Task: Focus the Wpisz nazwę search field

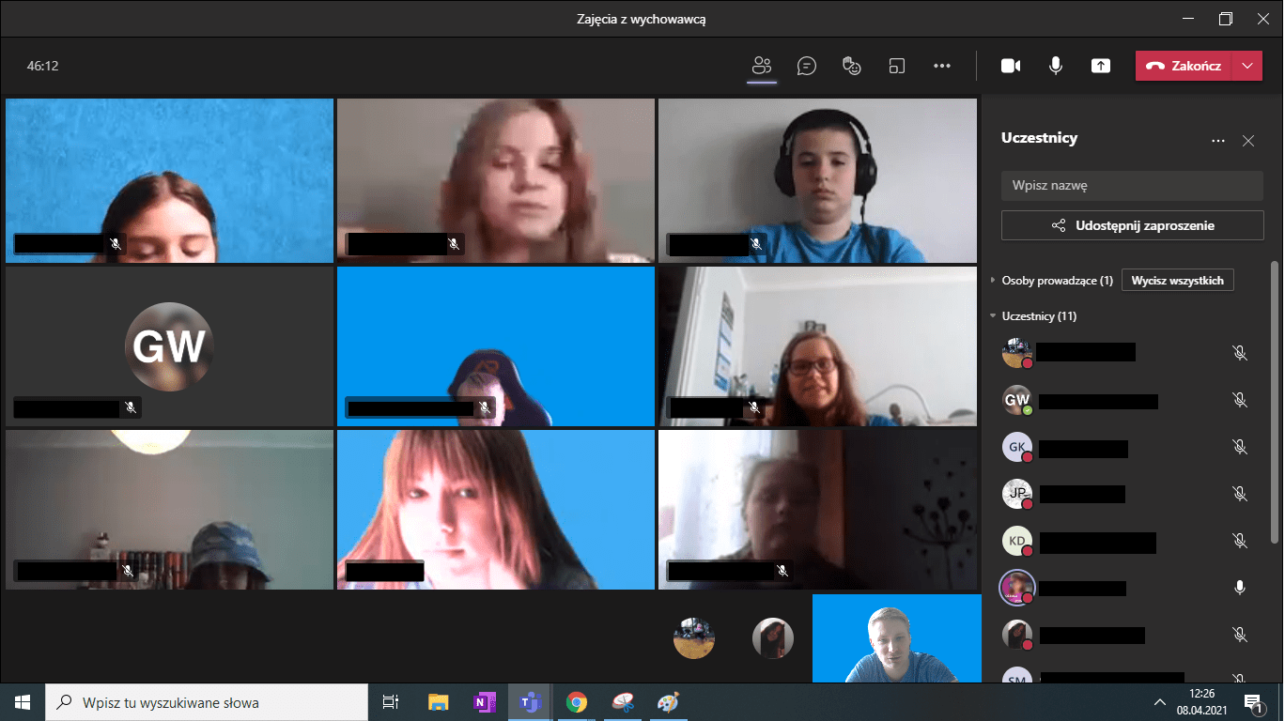Action: [1132, 186]
